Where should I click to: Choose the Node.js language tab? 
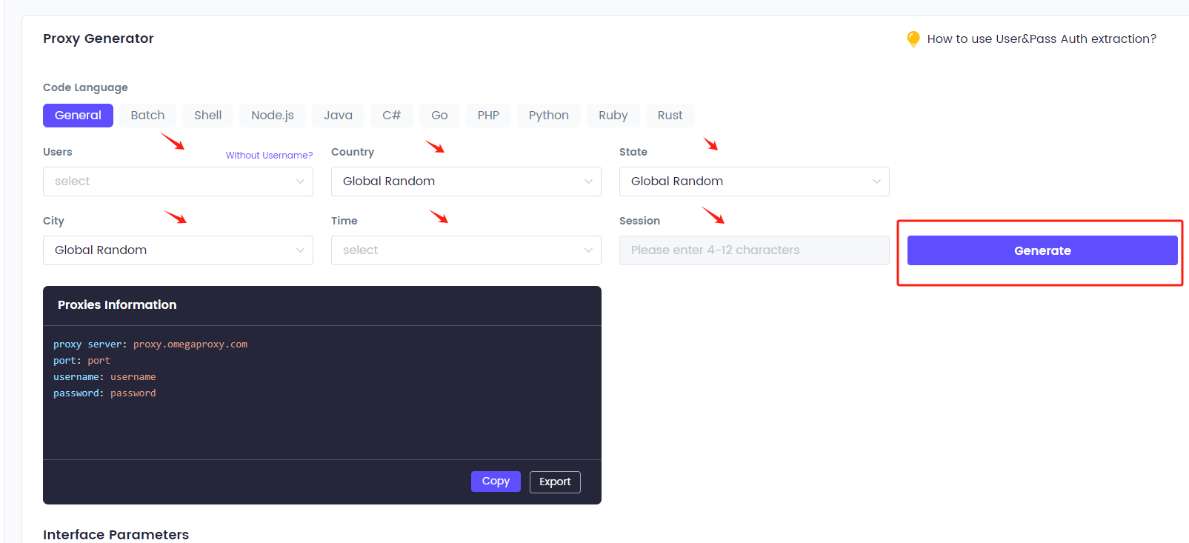[273, 116]
